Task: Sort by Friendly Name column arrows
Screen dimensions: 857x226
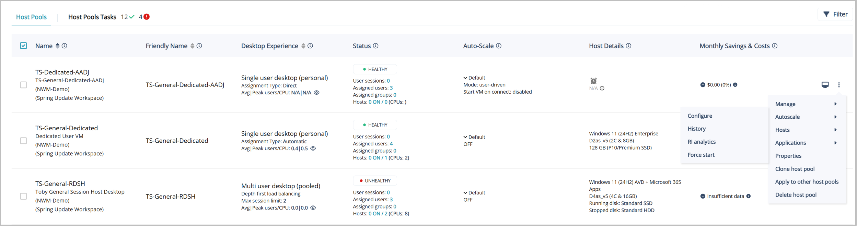Action: [x=192, y=46]
